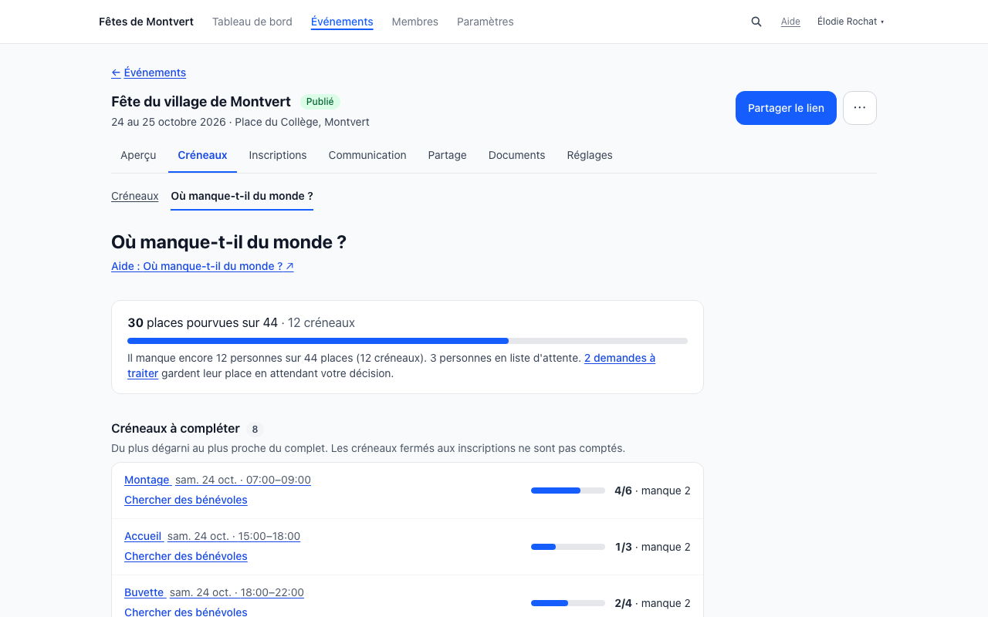Image resolution: width=988 pixels, height=617 pixels.
Task: Switch to the Réglages tab
Action: 590,155
